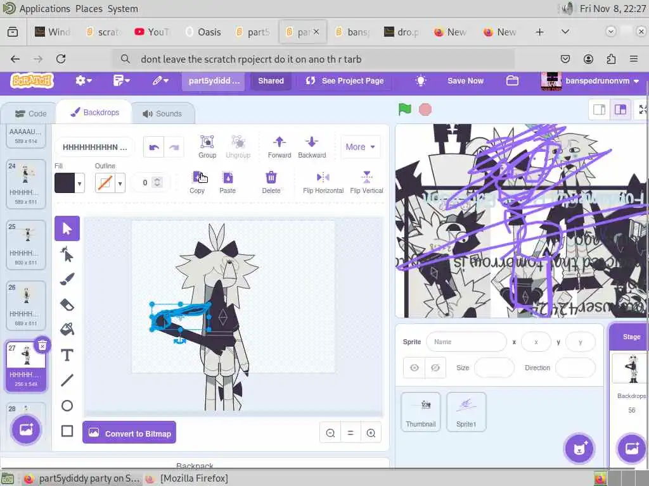Select the Rectangle tool
The height and width of the screenshot is (486, 649).
[x=67, y=431]
